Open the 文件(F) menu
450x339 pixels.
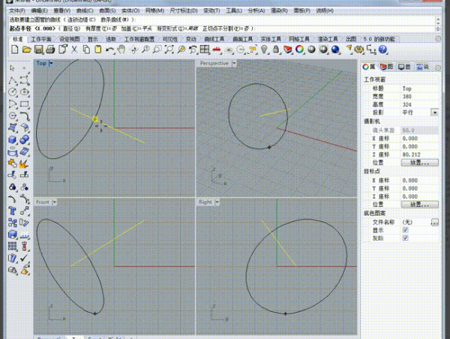click(x=16, y=11)
